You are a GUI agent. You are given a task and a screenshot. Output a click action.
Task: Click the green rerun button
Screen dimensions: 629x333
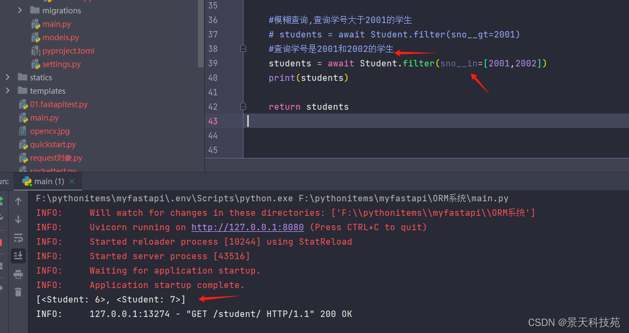(x=2, y=200)
